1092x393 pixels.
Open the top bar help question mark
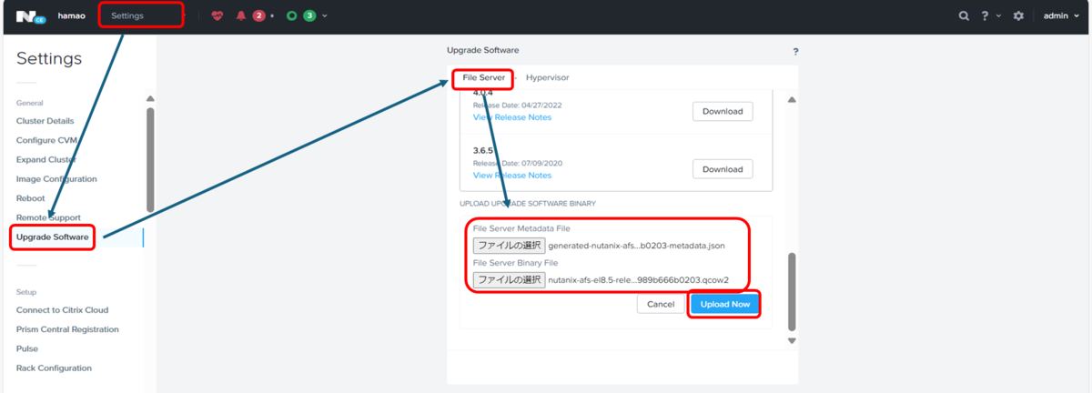coord(985,15)
